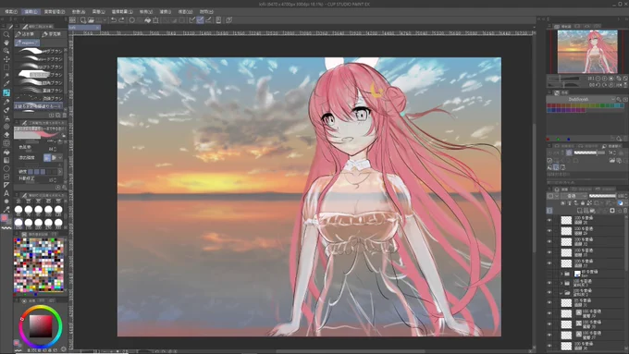
Task: Select the Move Layer four-arrow tool
Action: pos(6,59)
